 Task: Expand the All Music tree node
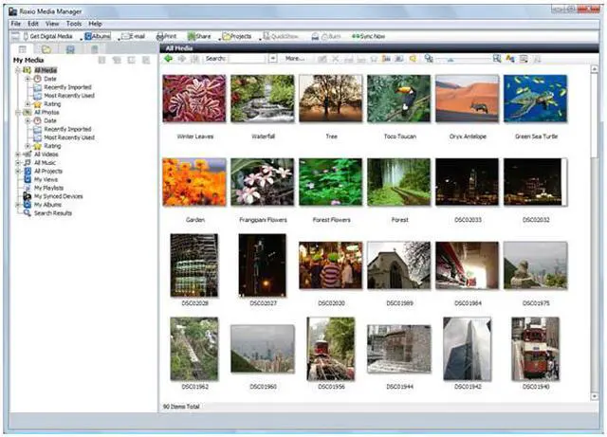tap(18, 163)
